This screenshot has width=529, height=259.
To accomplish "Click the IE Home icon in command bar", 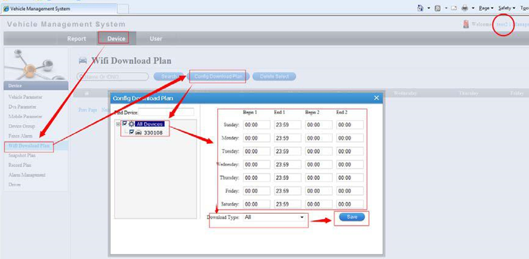I will click(420, 8).
